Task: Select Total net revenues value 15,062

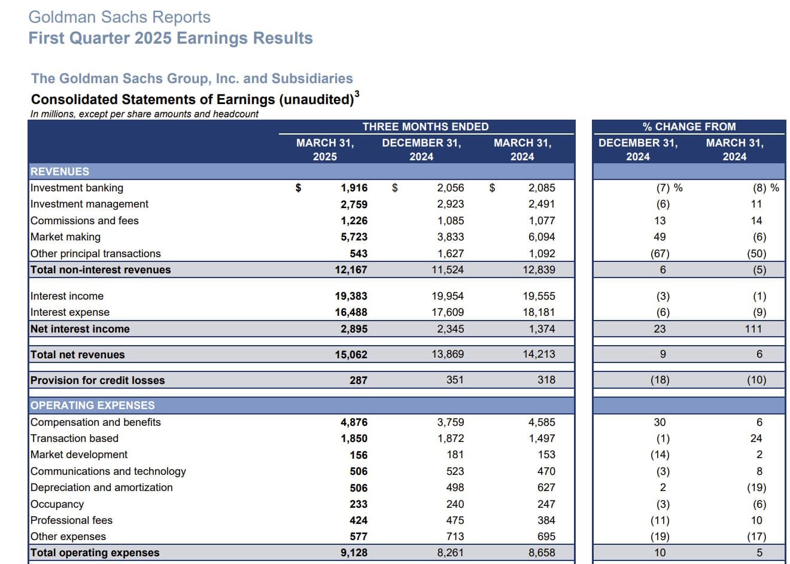Action: [x=351, y=355]
